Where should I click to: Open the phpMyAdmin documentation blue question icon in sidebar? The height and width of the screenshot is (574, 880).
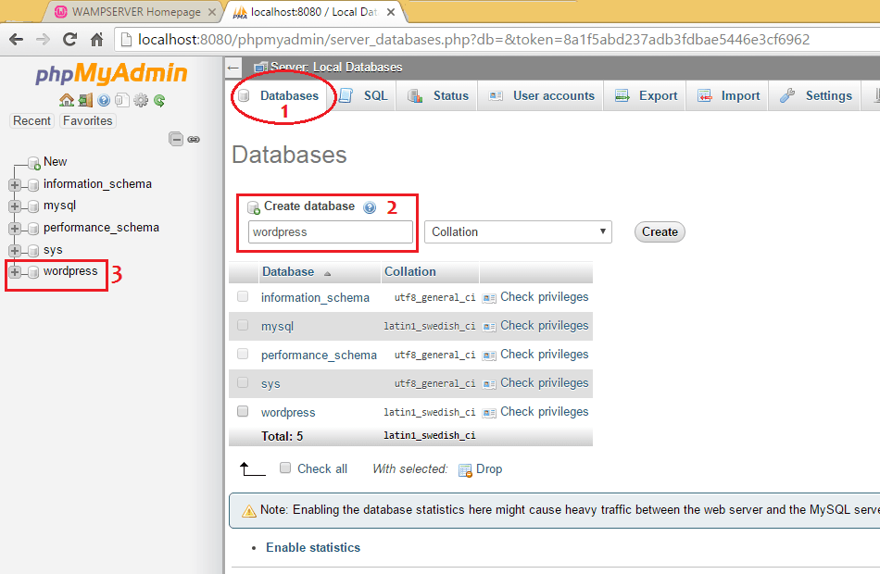(104, 100)
